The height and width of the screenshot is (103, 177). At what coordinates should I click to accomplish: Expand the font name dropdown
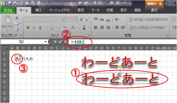pyautogui.click(x=63, y=20)
